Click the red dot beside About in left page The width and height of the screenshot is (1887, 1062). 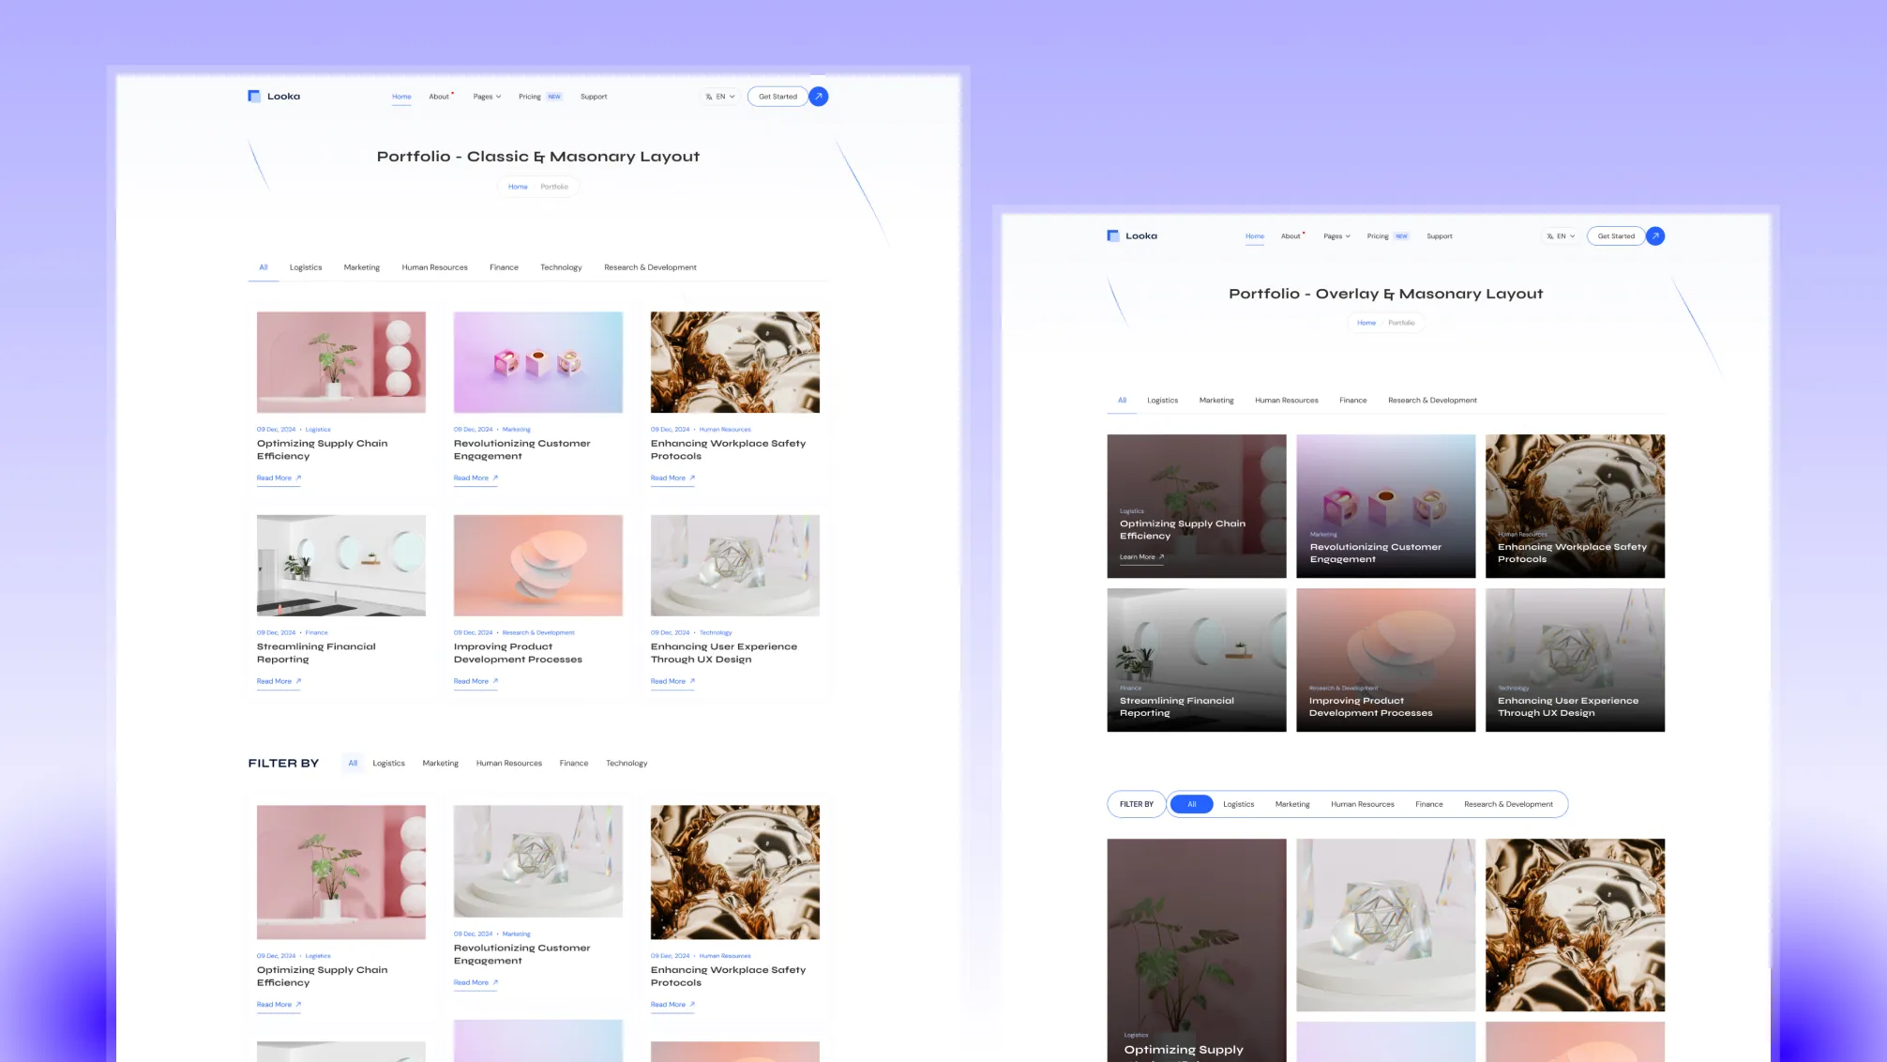[453, 93]
